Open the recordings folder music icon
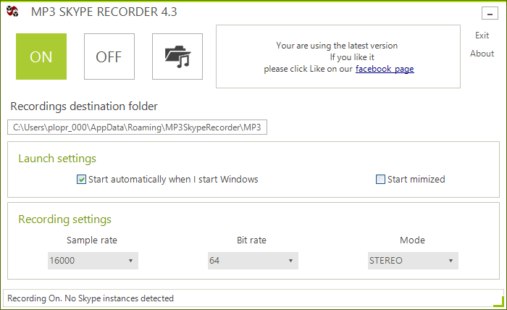This screenshot has width=507, height=310. click(177, 56)
